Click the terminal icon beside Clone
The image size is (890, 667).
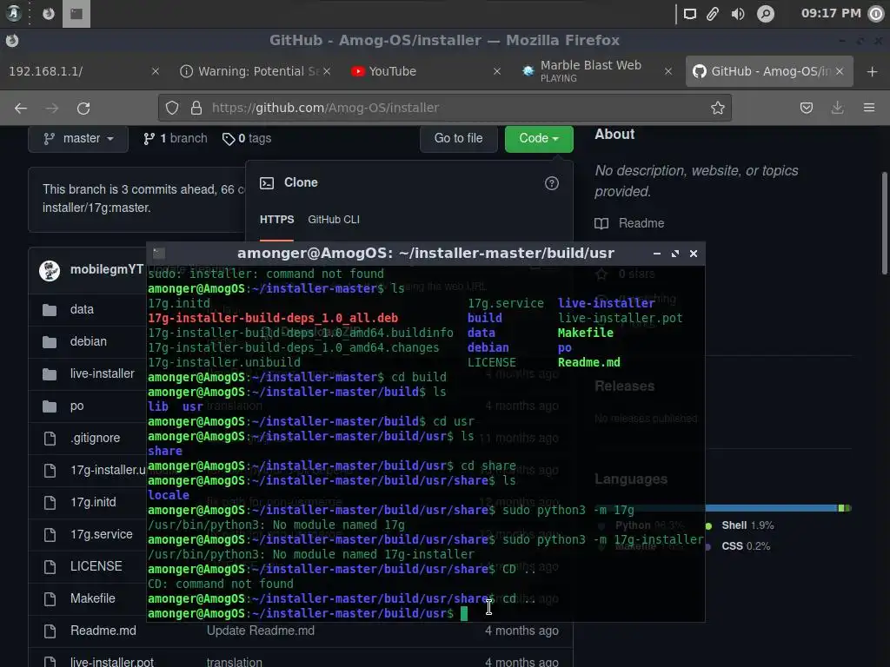[267, 183]
